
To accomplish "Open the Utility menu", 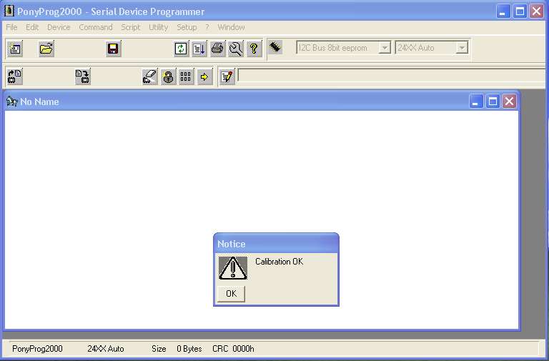I will click(x=158, y=27).
